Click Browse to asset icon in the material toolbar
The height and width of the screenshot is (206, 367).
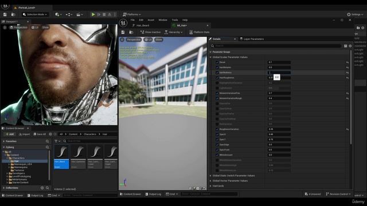(131, 32)
